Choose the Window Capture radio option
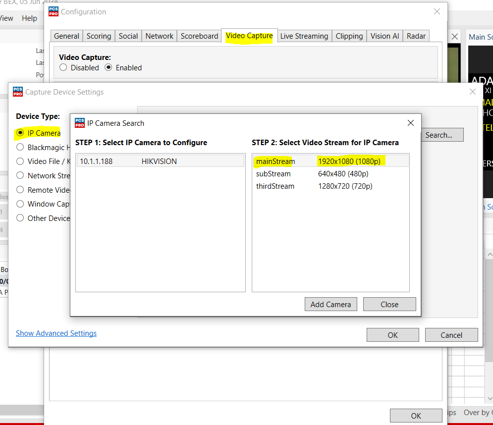The width and height of the screenshot is (493, 425). tap(20, 204)
